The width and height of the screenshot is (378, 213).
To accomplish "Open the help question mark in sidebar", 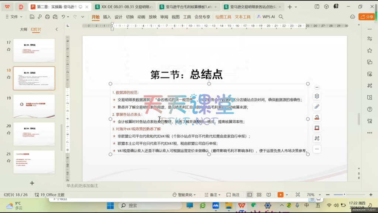I will click(370, 109).
